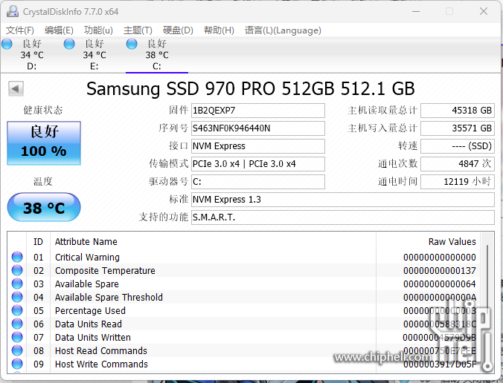Image resolution: width=503 pixels, height=383 pixels.
Task: Select the Host Read Commands attribute name
Action: (x=101, y=351)
